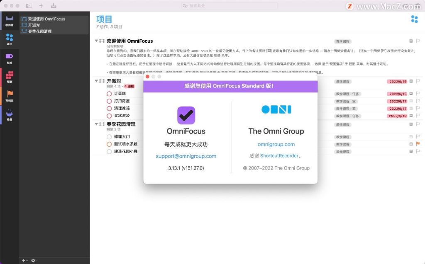Viewport: 425px width, 264px height.
Task: Click 教学课程 : 家 tag on 打扫房屋 row
Action: click(x=346, y=101)
